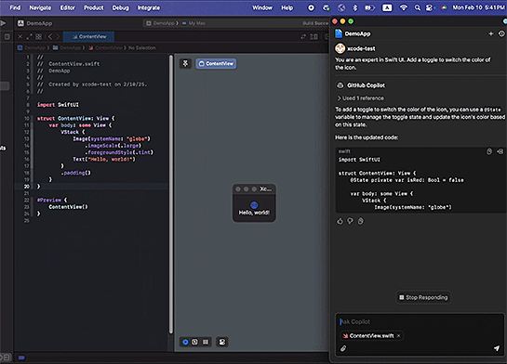Screen dimensions: 507x364
Task: Click the Build Succeeded status text
Action: (x=315, y=23)
